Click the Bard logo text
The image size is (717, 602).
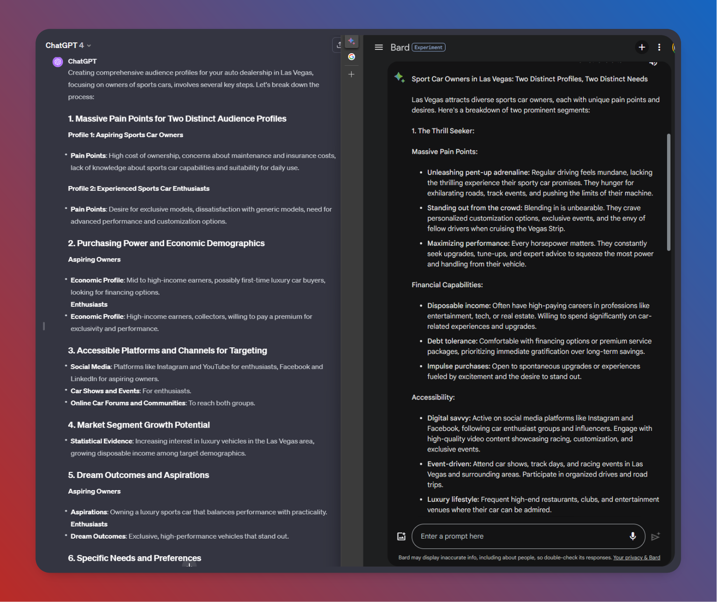pos(400,47)
